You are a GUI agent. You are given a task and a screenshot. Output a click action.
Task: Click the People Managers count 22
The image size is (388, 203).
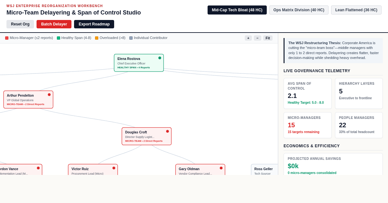coord(343,125)
